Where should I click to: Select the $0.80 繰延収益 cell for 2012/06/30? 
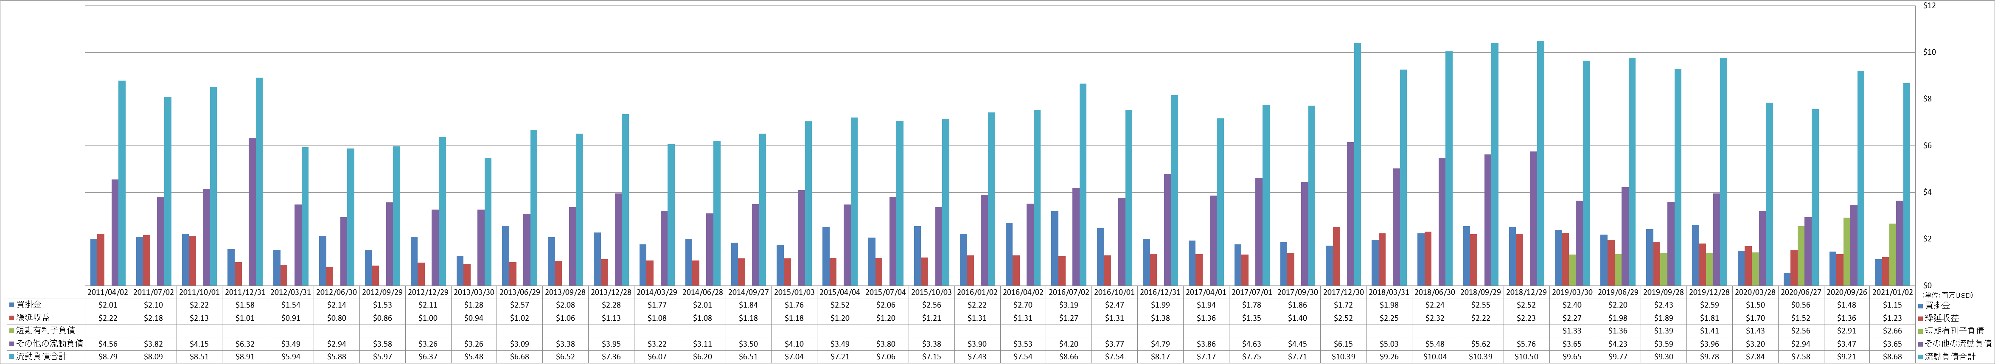tap(336, 317)
